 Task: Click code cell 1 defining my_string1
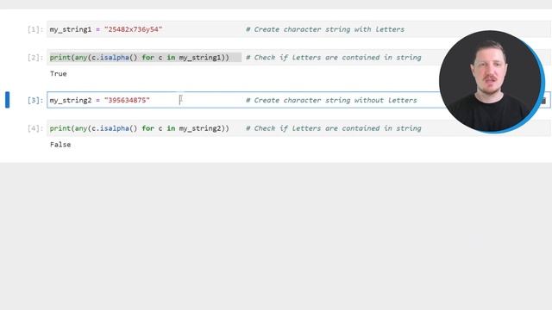pyautogui.click(x=298, y=29)
